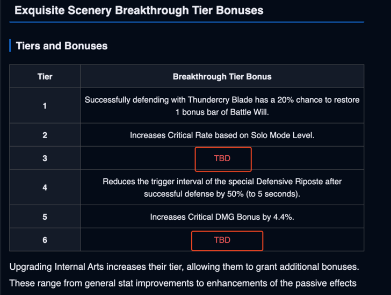Click the TBD box in tier 6 row
This screenshot has height=295, width=391.
(x=227, y=240)
